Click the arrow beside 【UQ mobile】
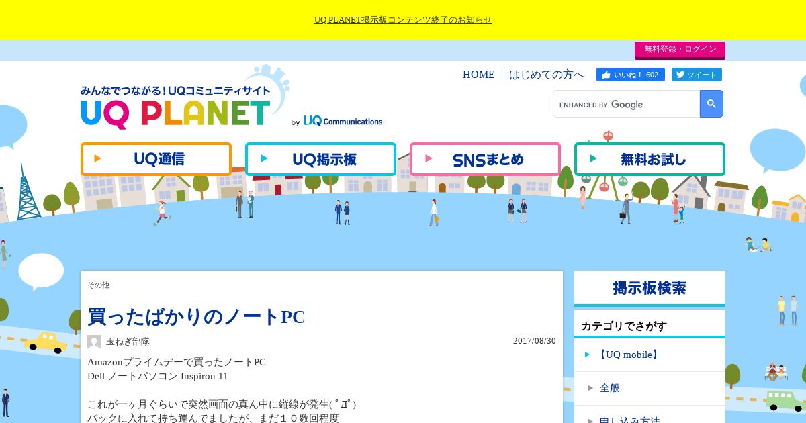 tap(587, 355)
